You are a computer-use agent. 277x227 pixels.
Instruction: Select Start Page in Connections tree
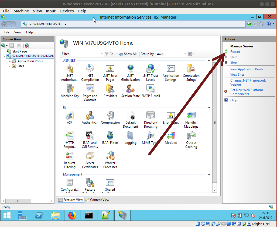click(19, 51)
